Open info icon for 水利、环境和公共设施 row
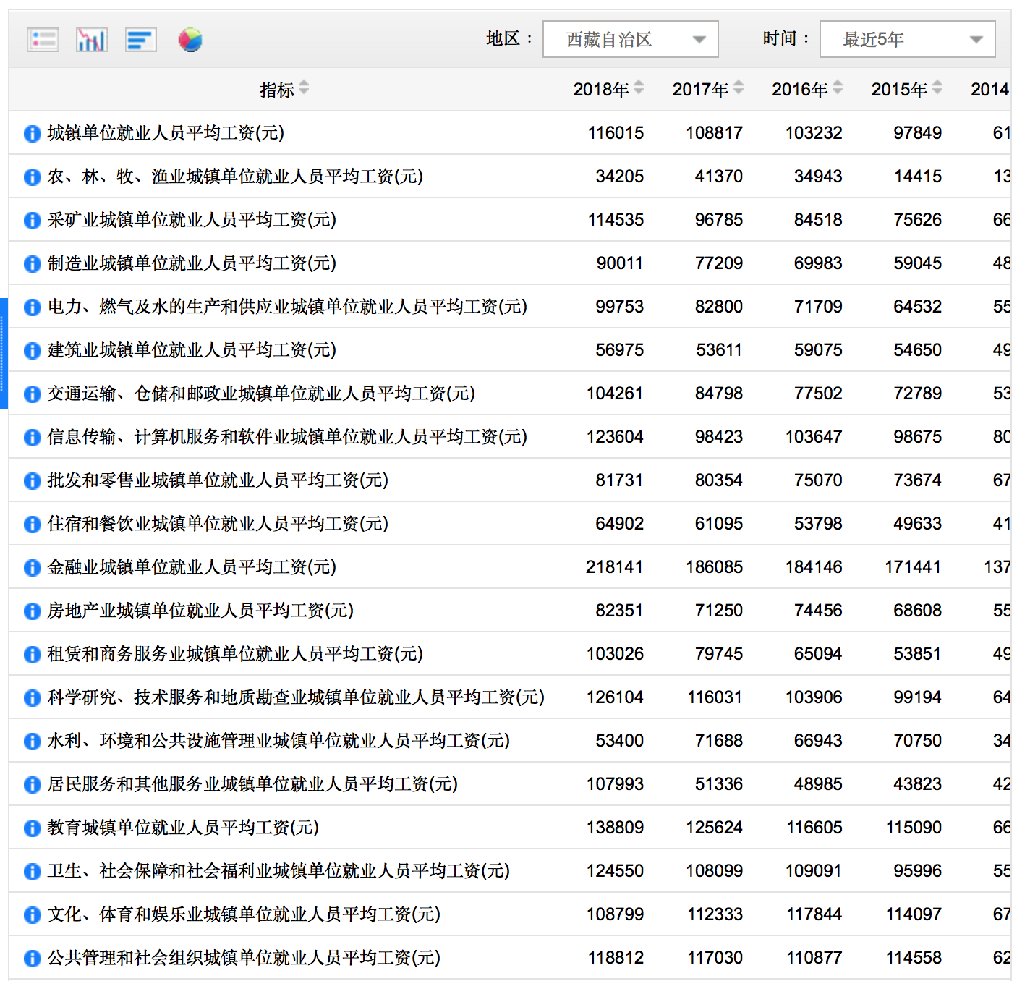1030x981 pixels. [32, 741]
